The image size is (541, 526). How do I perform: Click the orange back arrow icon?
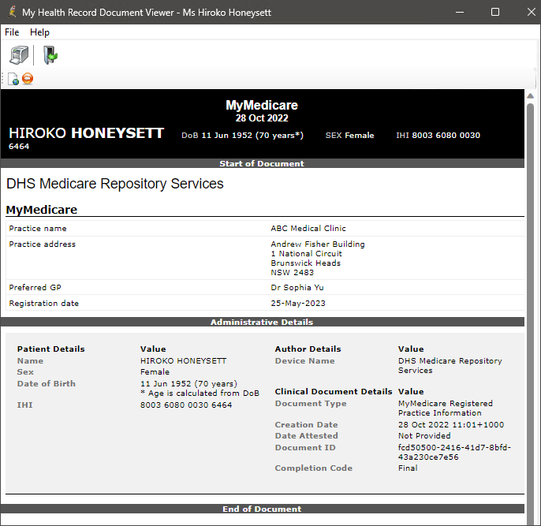[28, 79]
